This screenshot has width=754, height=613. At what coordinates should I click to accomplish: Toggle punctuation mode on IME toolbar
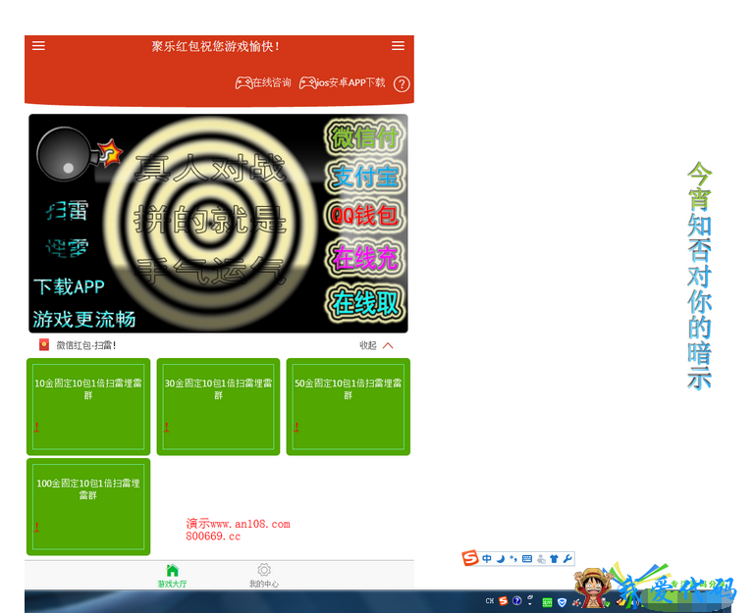(x=513, y=559)
